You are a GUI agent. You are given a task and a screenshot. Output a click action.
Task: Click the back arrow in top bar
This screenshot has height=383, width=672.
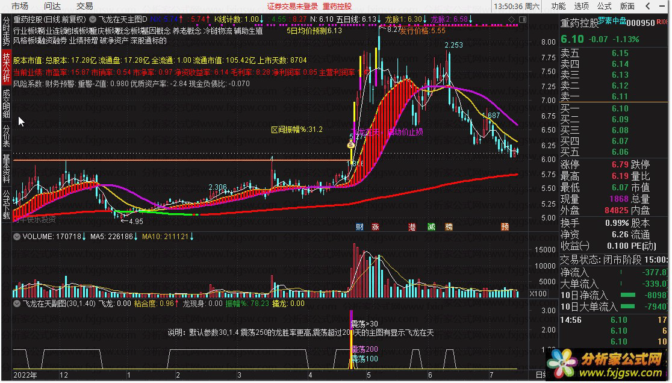[x=647, y=6]
